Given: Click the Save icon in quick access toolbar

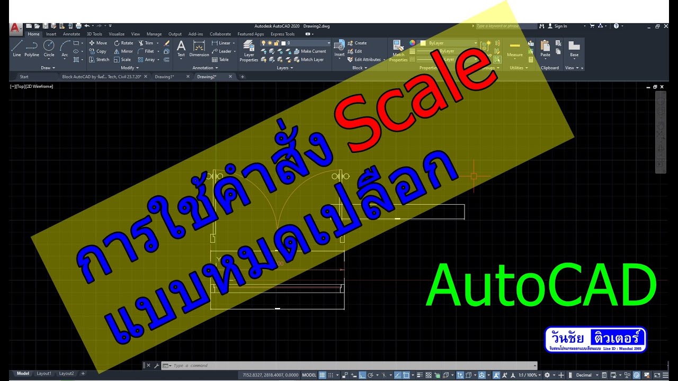Looking at the screenshot, I should (46, 26).
